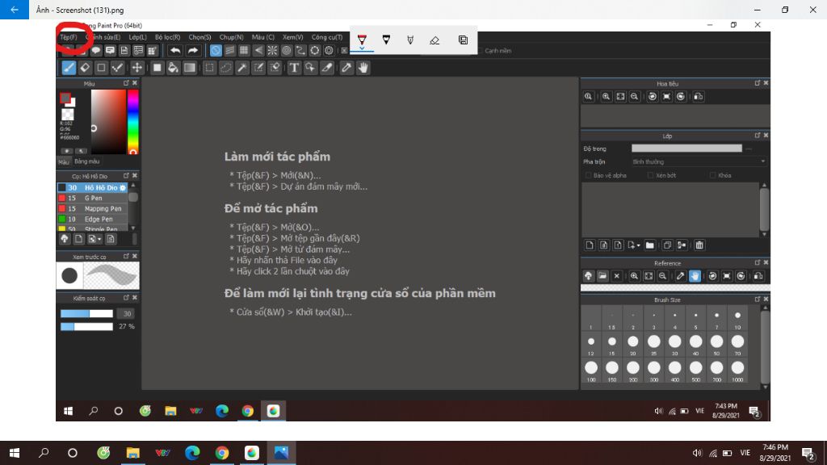Toggle the Xén bớt checkbox

pos(650,175)
